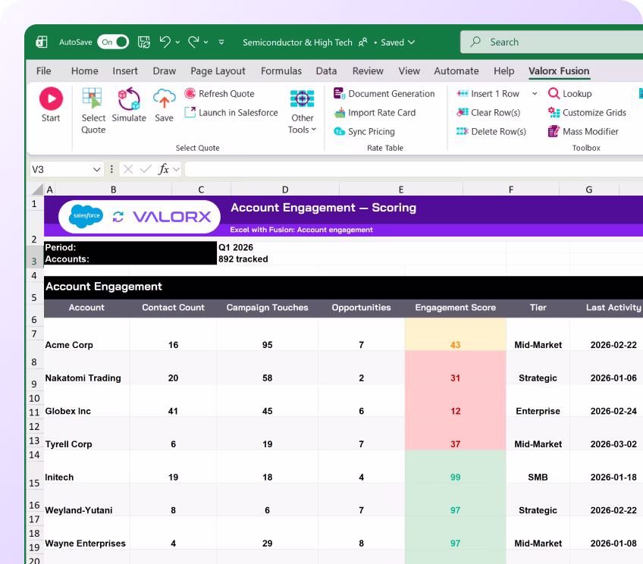
Task: Click the formula bar enter checkmark
Action: 146,169
